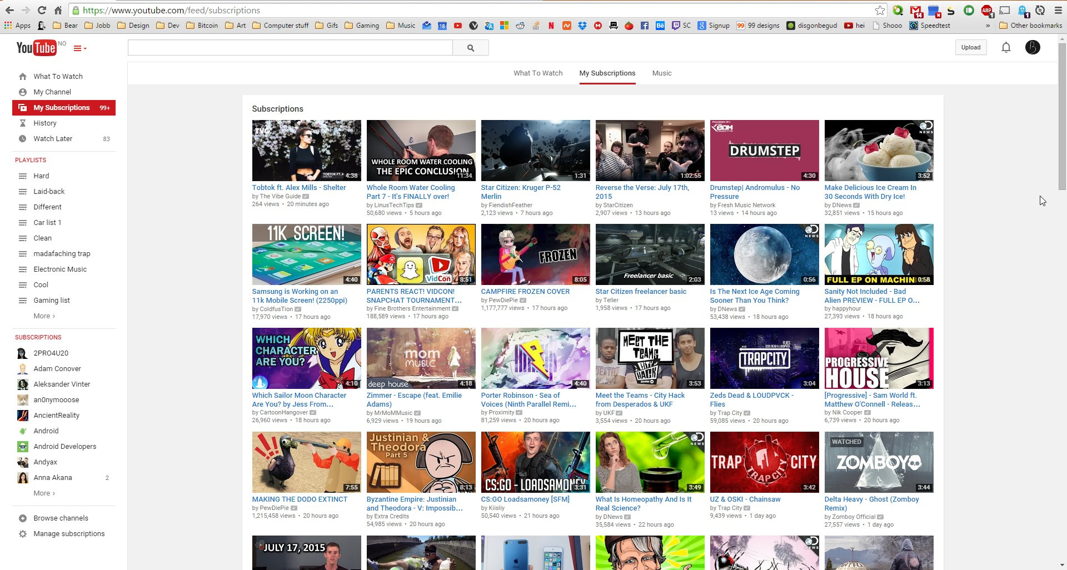Open the red guide menu hamburger icon
Image resolution: width=1067 pixels, height=570 pixels.
pos(79,48)
